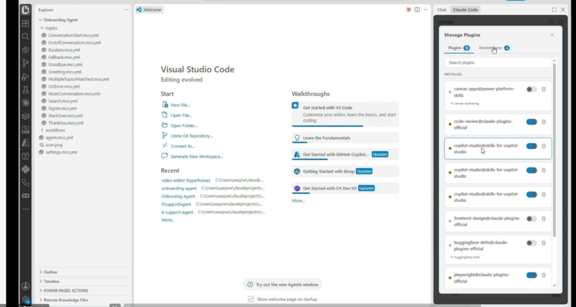This screenshot has height=307, width=576.
Task: Open the Manage gear icon
Action: point(25,300)
